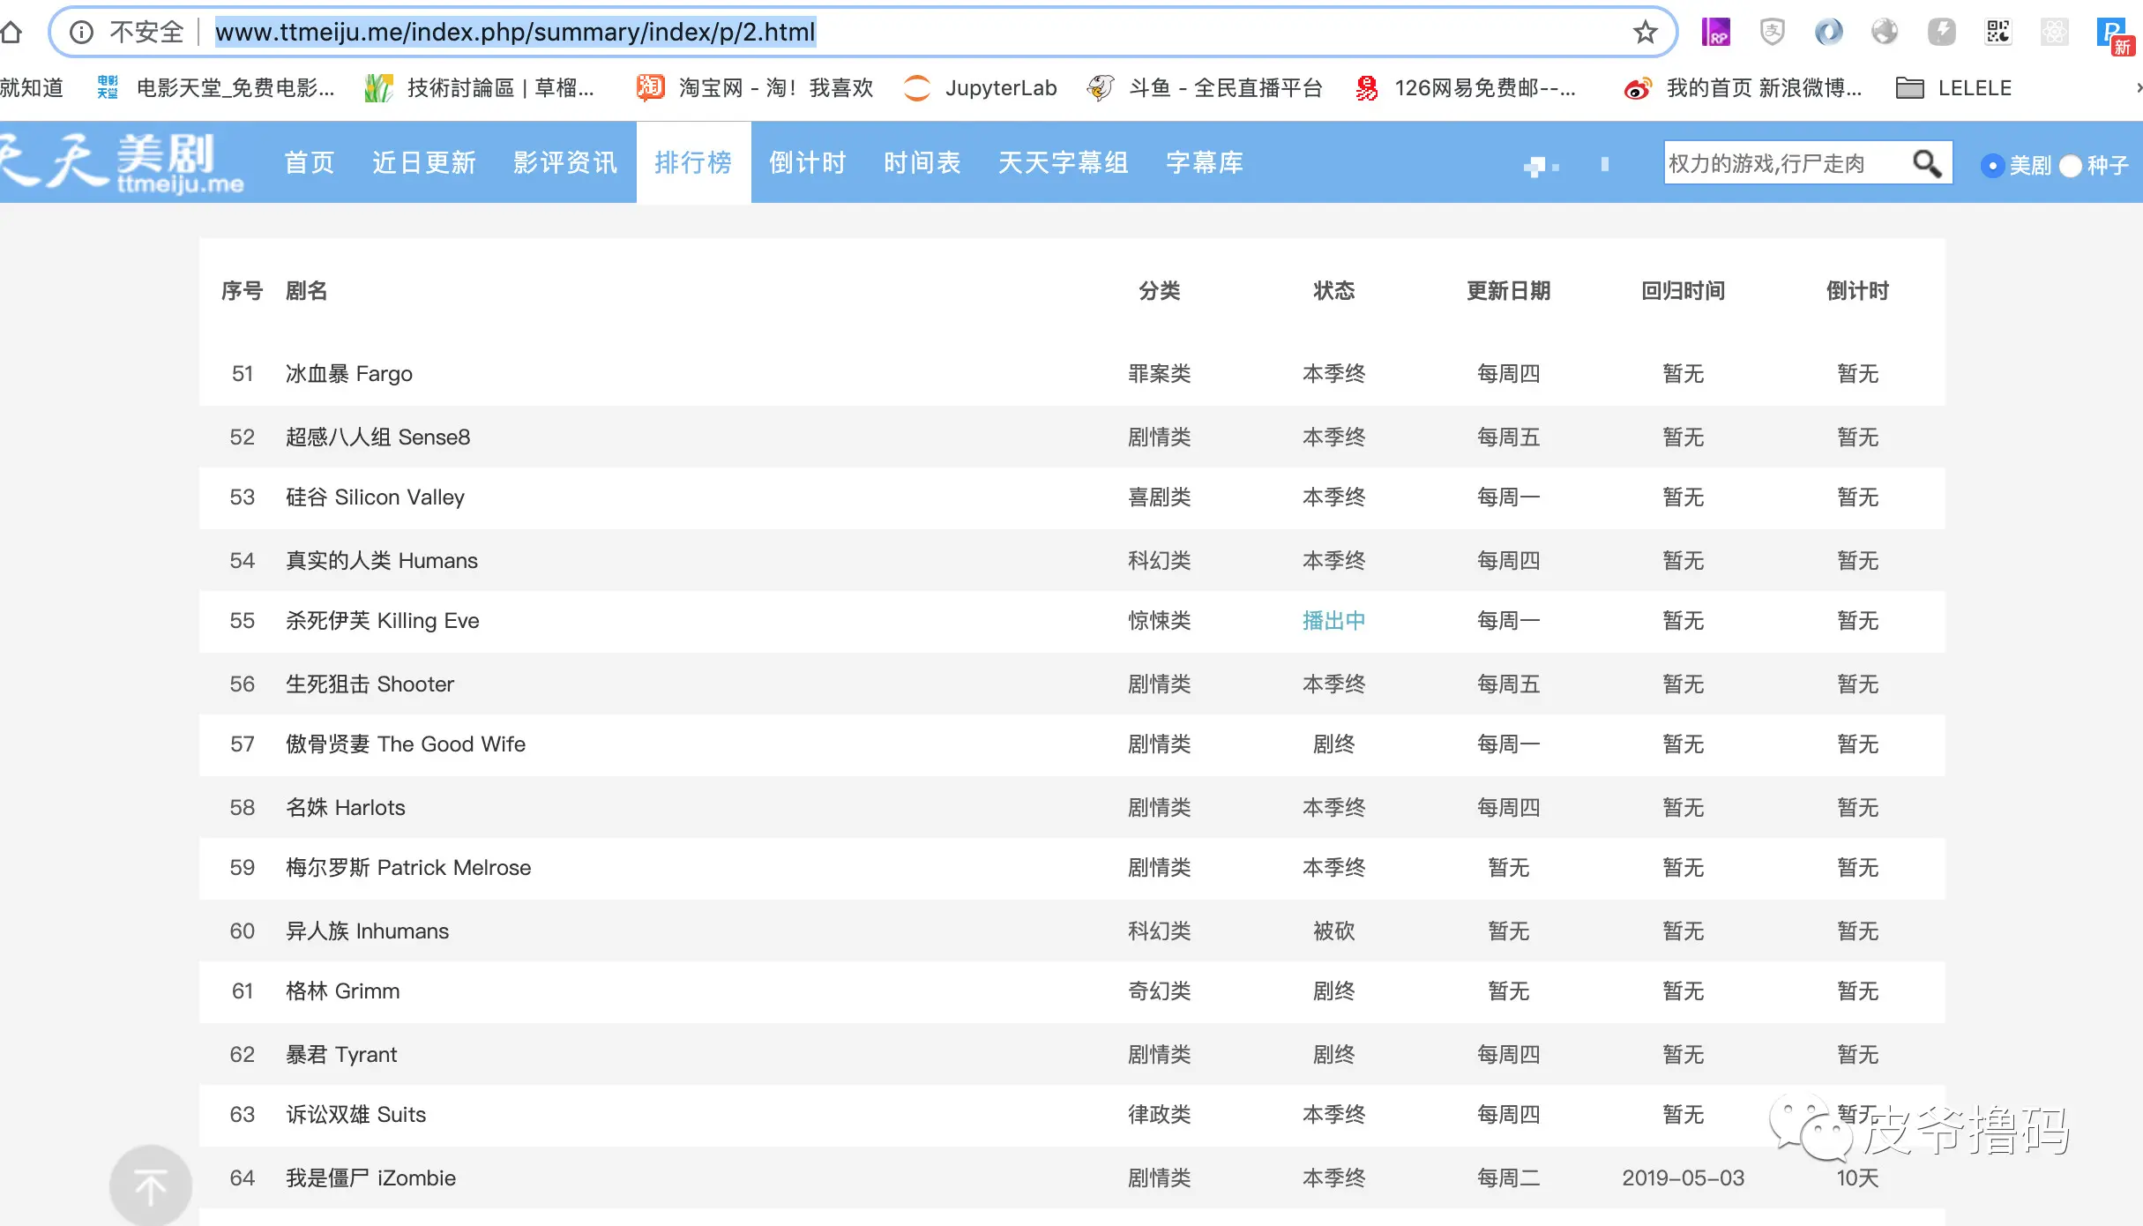The image size is (2143, 1226).
Task: Click the JupyterLab bookmark
Action: pyautogui.click(x=981, y=88)
